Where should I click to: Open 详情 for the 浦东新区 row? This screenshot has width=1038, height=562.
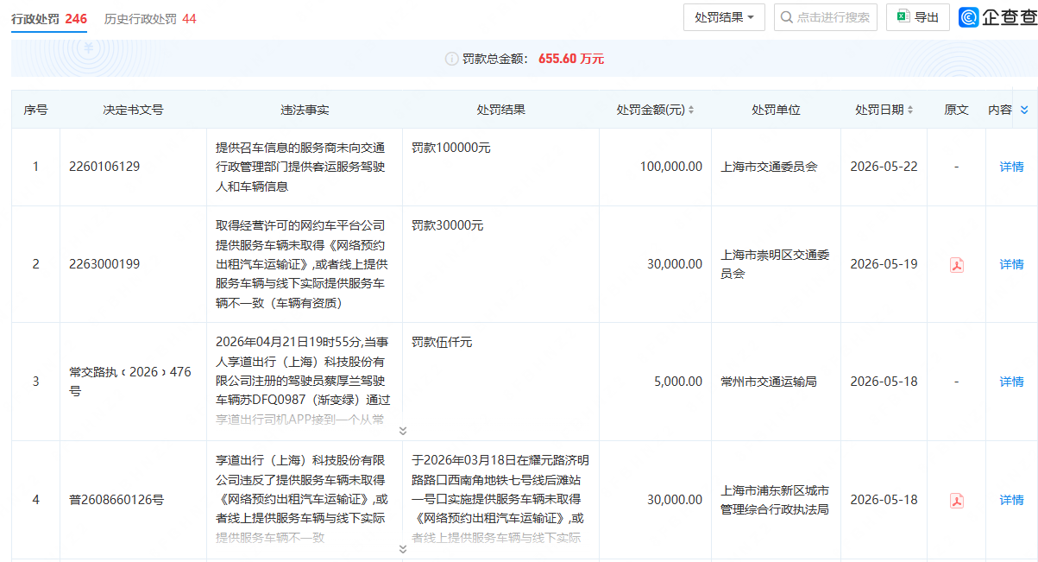pos(1011,500)
